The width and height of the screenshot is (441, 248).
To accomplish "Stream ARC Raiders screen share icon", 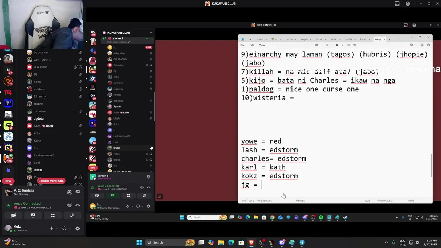I will click(78, 192).
